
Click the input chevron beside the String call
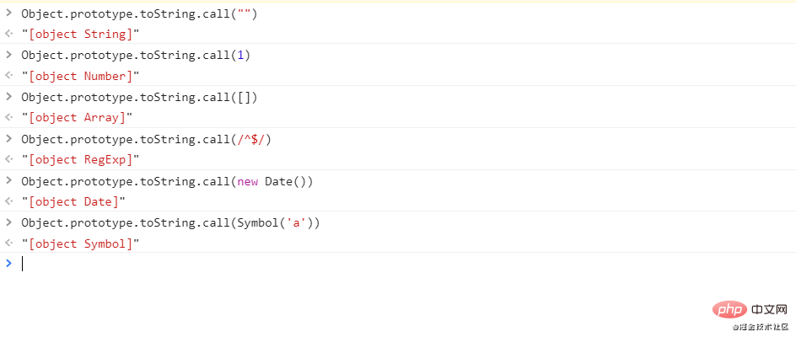pos(8,13)
